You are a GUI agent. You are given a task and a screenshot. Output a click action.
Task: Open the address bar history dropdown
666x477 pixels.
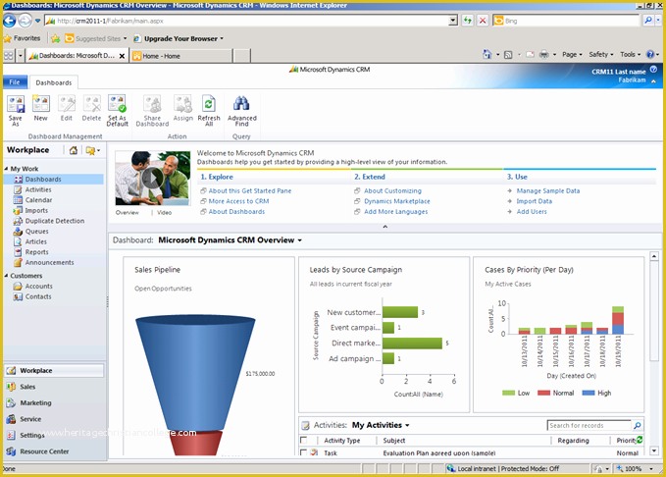click(453, 21)
